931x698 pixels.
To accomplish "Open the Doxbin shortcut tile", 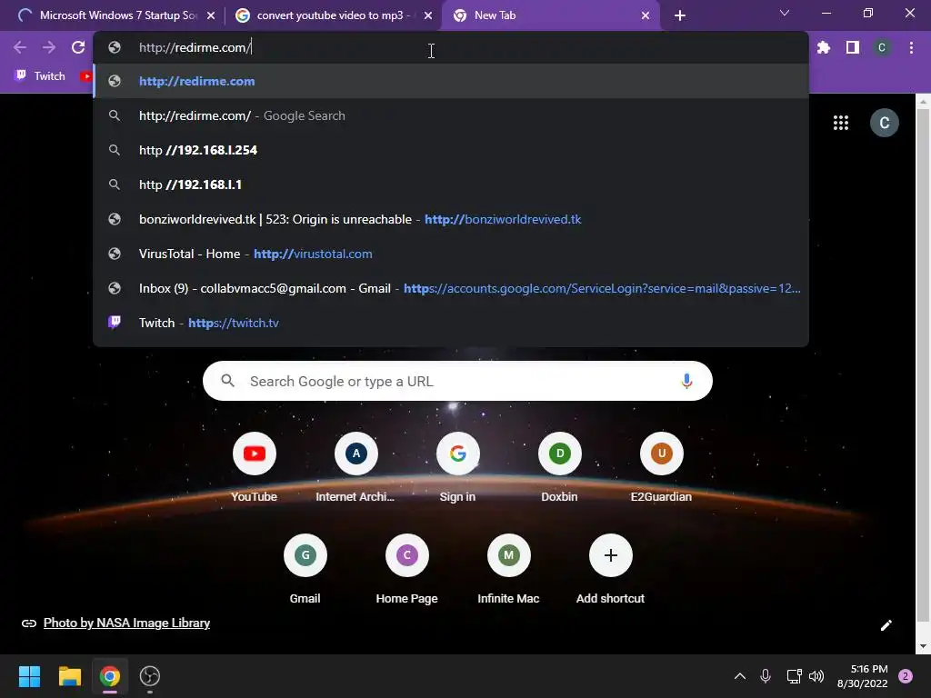I will [x=559, y=467].
